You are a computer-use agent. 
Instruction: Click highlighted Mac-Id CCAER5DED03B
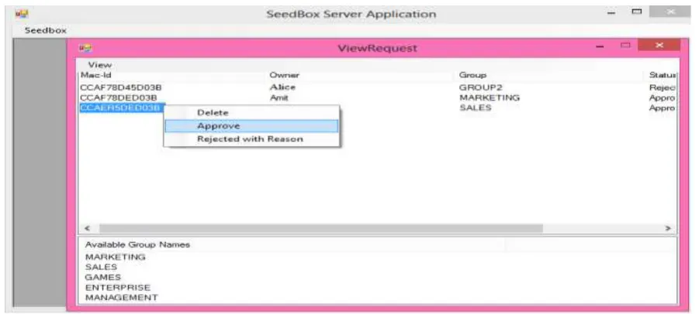click(x=120, y=108)
